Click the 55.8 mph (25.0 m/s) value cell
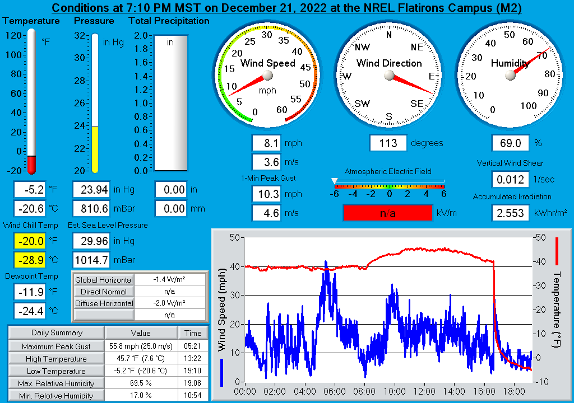Screen dimensions: 574x403 [141, 346]
